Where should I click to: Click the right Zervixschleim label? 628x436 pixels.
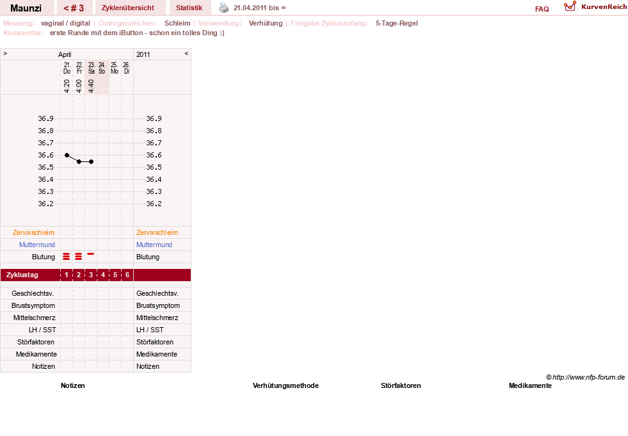[x=157, y=232]
